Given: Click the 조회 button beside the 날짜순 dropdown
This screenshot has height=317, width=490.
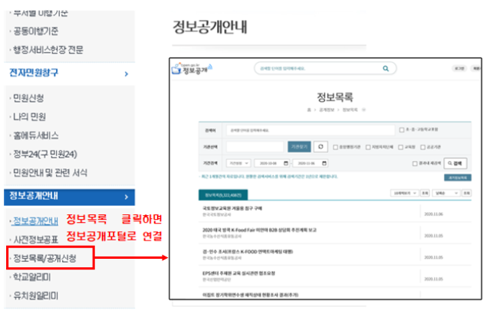Looking at the screenshot, I should coord(466,193).
